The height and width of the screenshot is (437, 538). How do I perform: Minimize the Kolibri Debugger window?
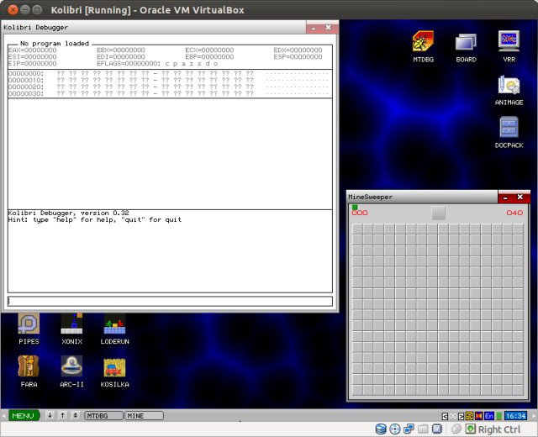coord(314,28)
